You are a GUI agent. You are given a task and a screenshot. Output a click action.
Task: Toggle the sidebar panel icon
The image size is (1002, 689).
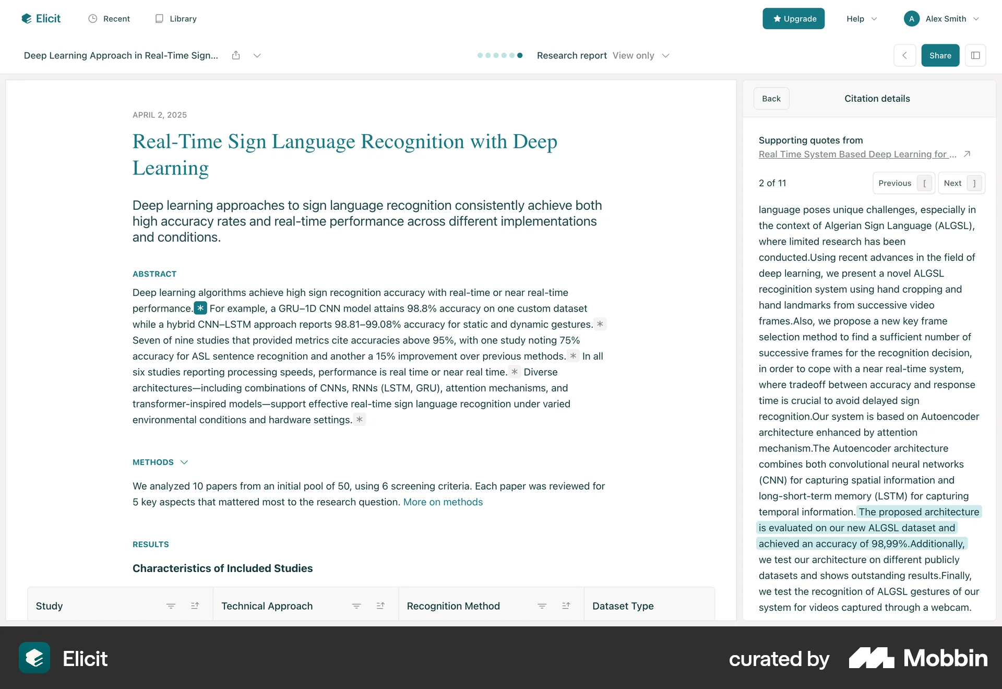point(975,55)
